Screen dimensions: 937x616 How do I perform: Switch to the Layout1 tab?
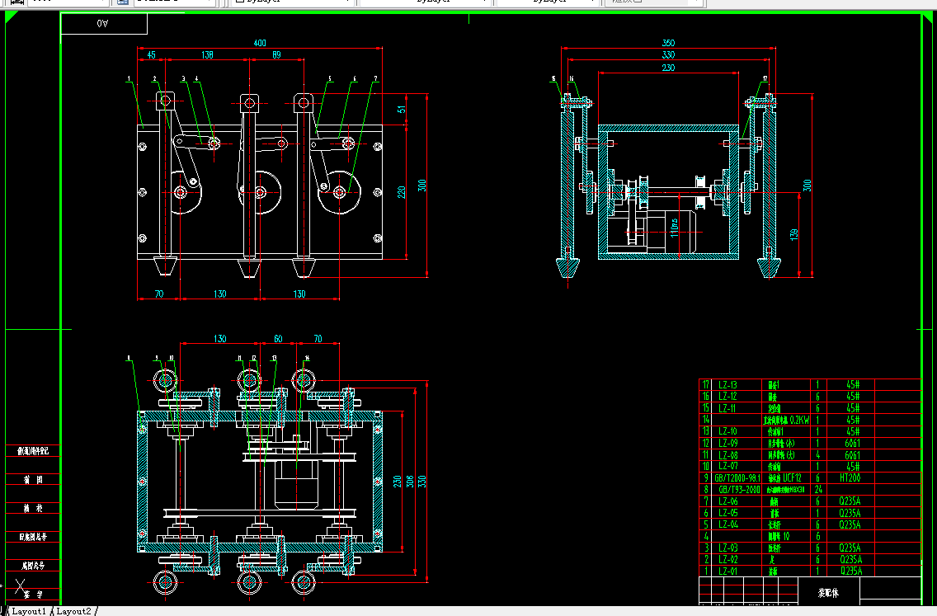click(x=29, y=610)
